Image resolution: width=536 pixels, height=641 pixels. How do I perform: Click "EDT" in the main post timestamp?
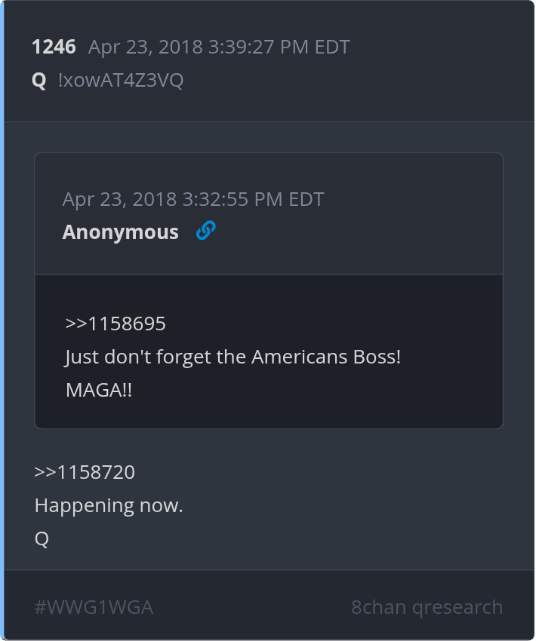334,47
